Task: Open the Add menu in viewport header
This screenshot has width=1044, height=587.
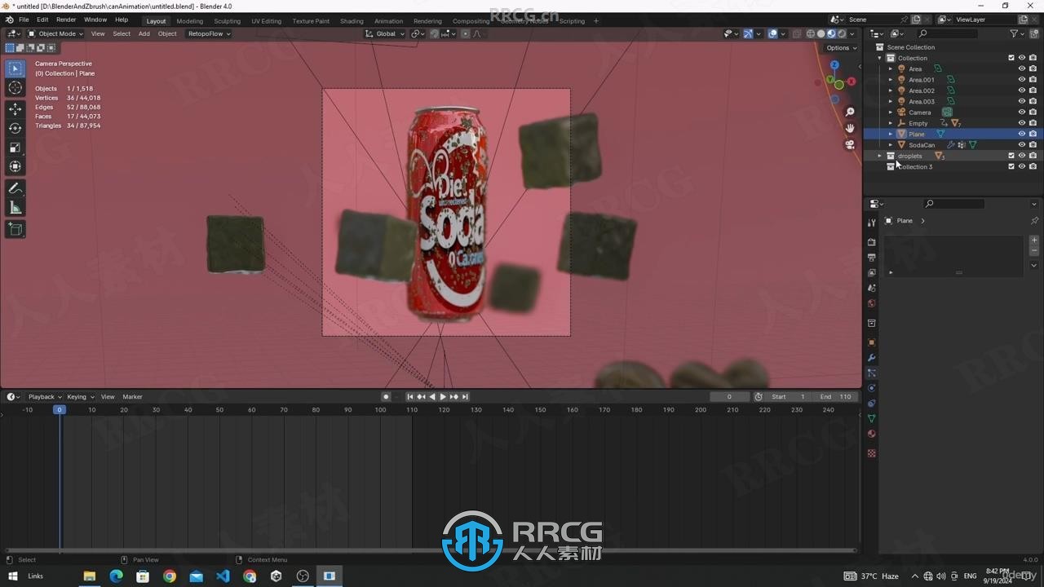Action: (144, 33)
